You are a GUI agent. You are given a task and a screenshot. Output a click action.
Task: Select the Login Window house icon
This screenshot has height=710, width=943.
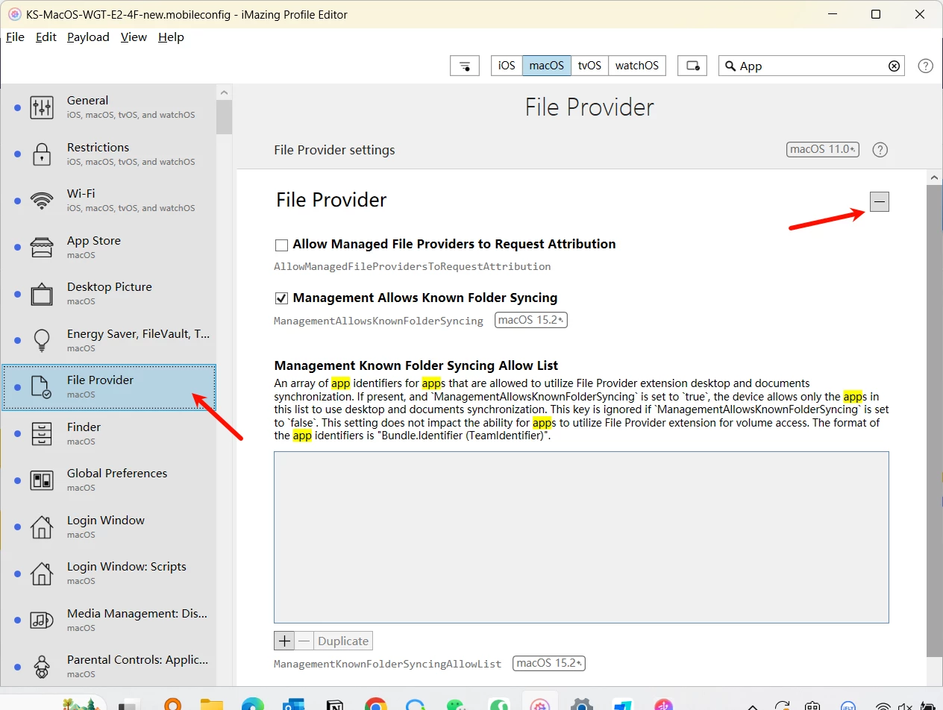tap(42, 527)
